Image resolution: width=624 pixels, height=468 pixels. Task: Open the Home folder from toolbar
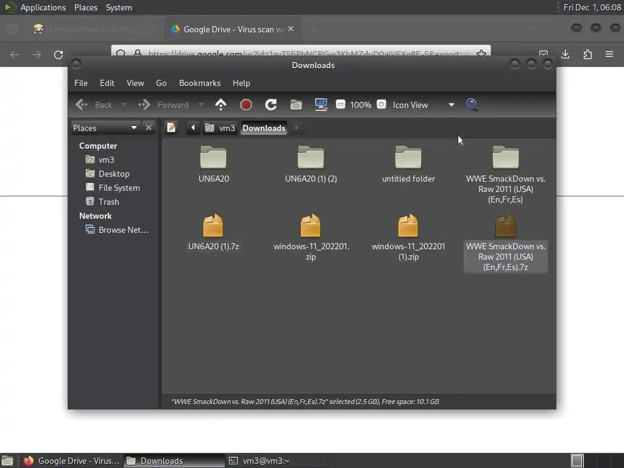[x=296, y=105]
